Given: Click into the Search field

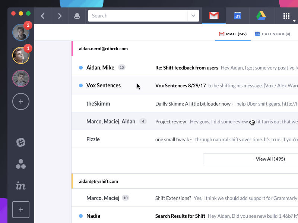Looking at the screenshot, I should (138, 16).
